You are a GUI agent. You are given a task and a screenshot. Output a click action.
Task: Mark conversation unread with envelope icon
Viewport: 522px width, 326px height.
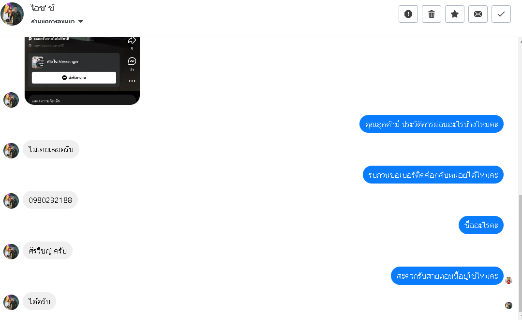point(477,14)
